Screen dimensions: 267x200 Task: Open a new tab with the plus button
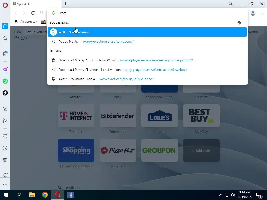[x=65, y=4]
